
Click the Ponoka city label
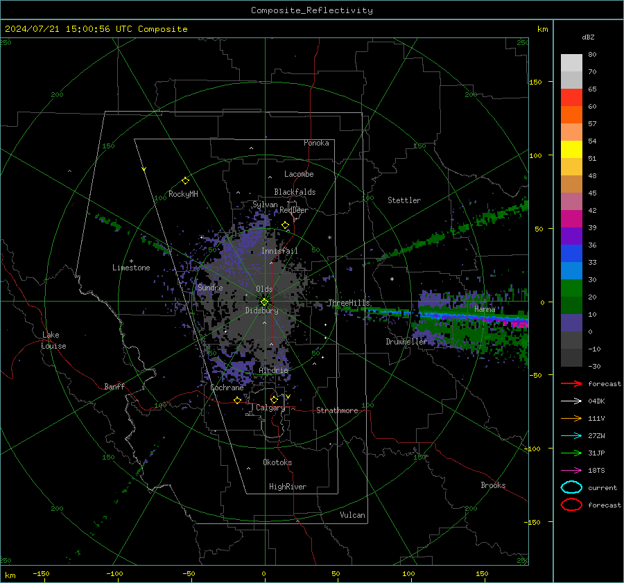(x=316, y=143)
